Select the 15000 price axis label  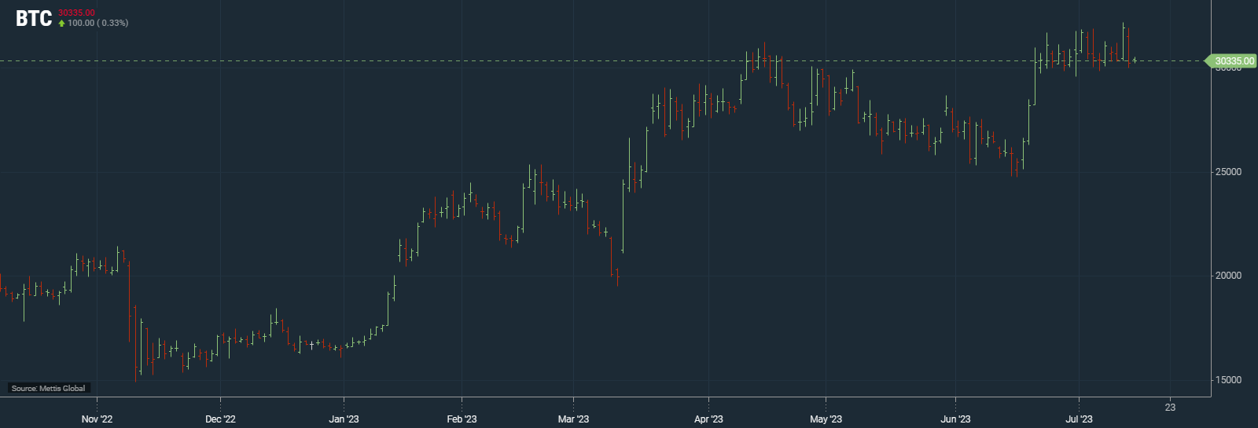[1228, 380]
